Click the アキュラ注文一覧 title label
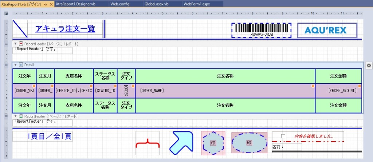This screenshot has height=162, width=373. click(x=65, y=29)
